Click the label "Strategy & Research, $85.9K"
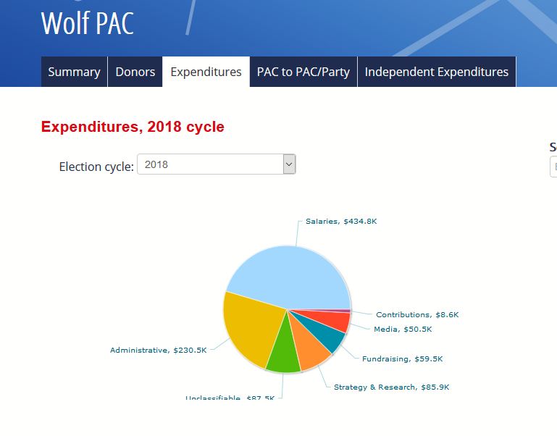 391,387
